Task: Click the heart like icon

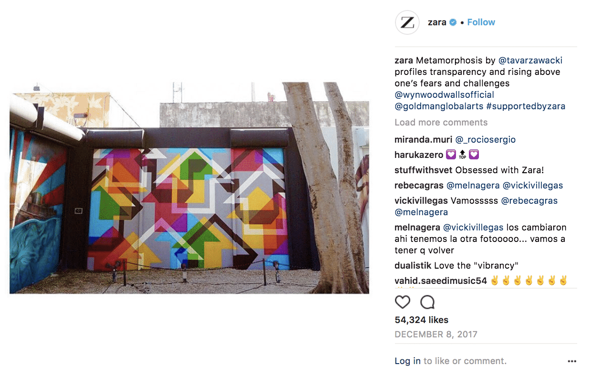Action: point(403,302)
